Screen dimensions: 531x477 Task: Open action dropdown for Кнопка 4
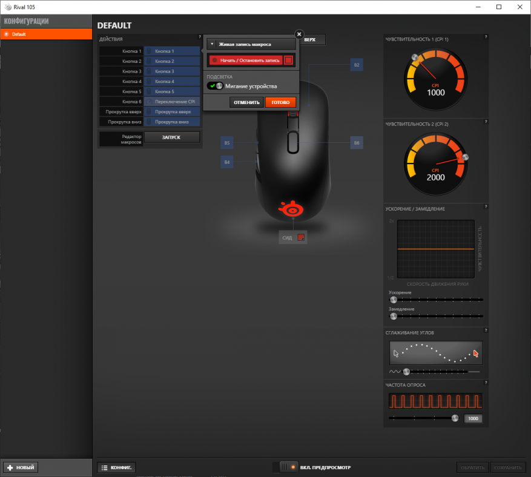pyautogui.click(x=172, y=82)
